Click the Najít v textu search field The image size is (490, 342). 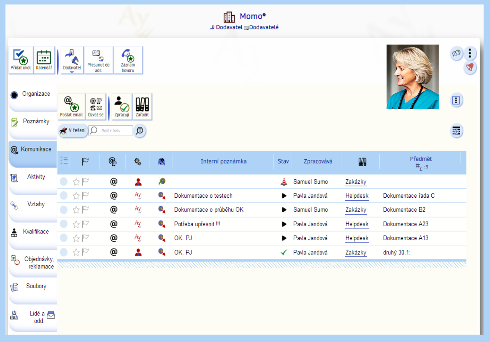pos(111,131)
